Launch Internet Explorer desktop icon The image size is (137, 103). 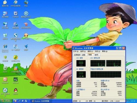click(x=5, y=48)
